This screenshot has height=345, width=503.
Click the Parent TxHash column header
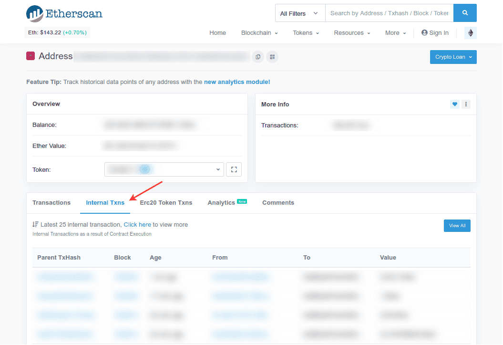coord(59,257)
